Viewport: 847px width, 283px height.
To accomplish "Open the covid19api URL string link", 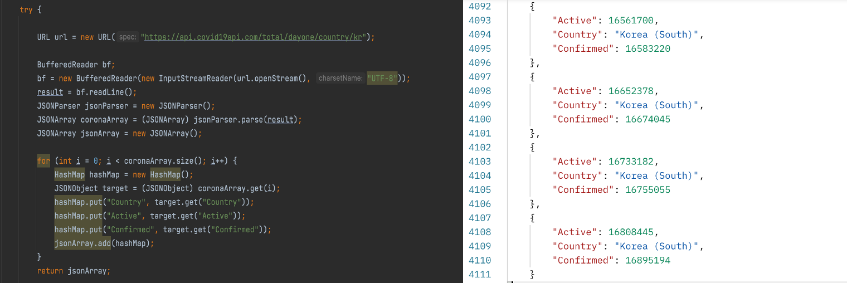I will click(254, 37).
